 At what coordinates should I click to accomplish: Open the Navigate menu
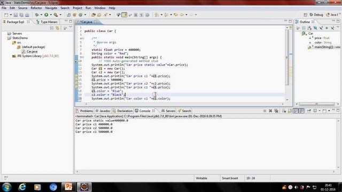pyautogui.click(x=51, y=8)
